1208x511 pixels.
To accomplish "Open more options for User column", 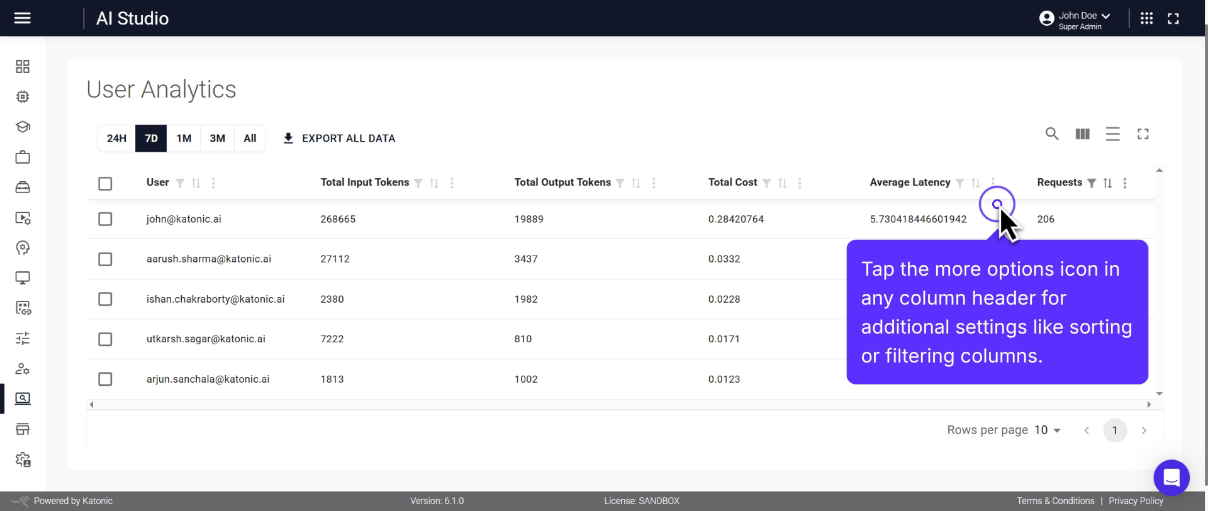I will [213, 183].
